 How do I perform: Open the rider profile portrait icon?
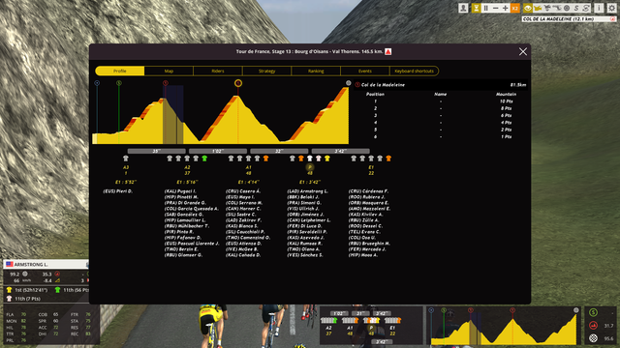[x=463, y=8]
